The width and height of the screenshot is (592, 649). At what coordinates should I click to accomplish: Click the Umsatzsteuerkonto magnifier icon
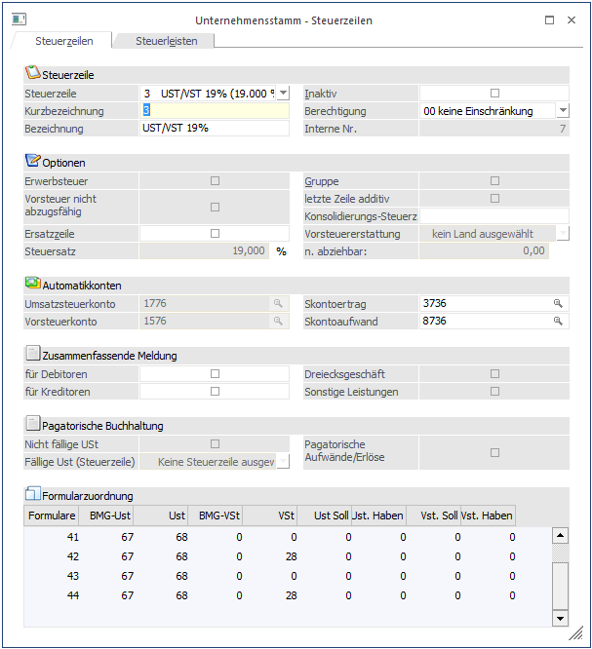click(279, 304)
